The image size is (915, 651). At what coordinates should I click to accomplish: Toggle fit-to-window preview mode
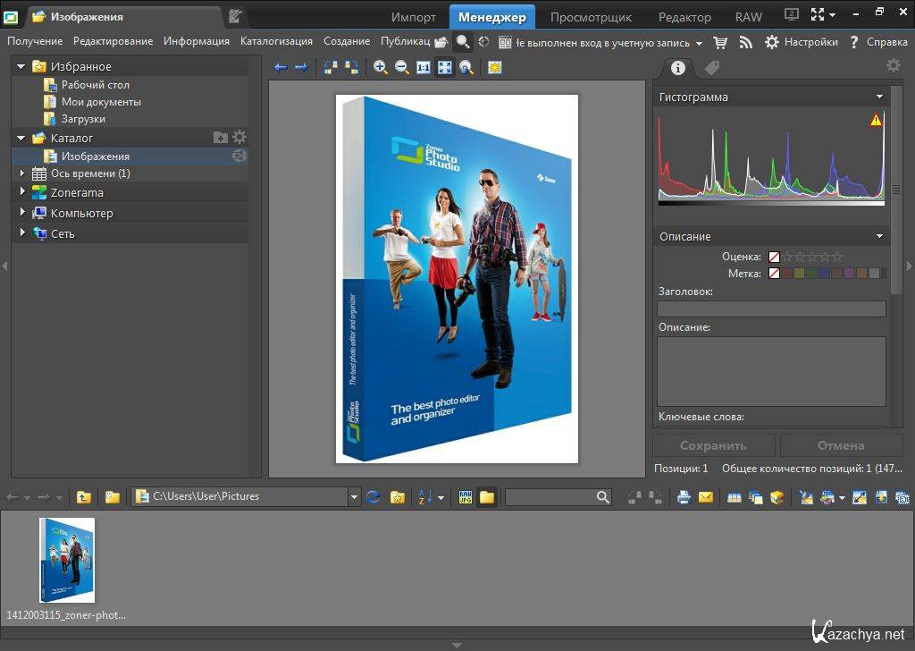(x=444, y=67)
